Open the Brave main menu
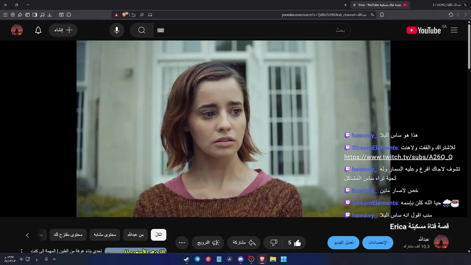 tap(5, 15)
